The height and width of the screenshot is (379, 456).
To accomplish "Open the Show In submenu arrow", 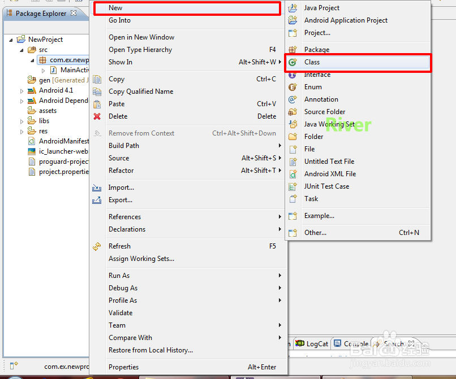I will [x=279, y=62].
